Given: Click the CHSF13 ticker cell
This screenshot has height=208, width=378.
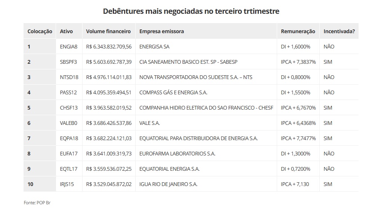Looking at the screenshot, I should (69, 108).
